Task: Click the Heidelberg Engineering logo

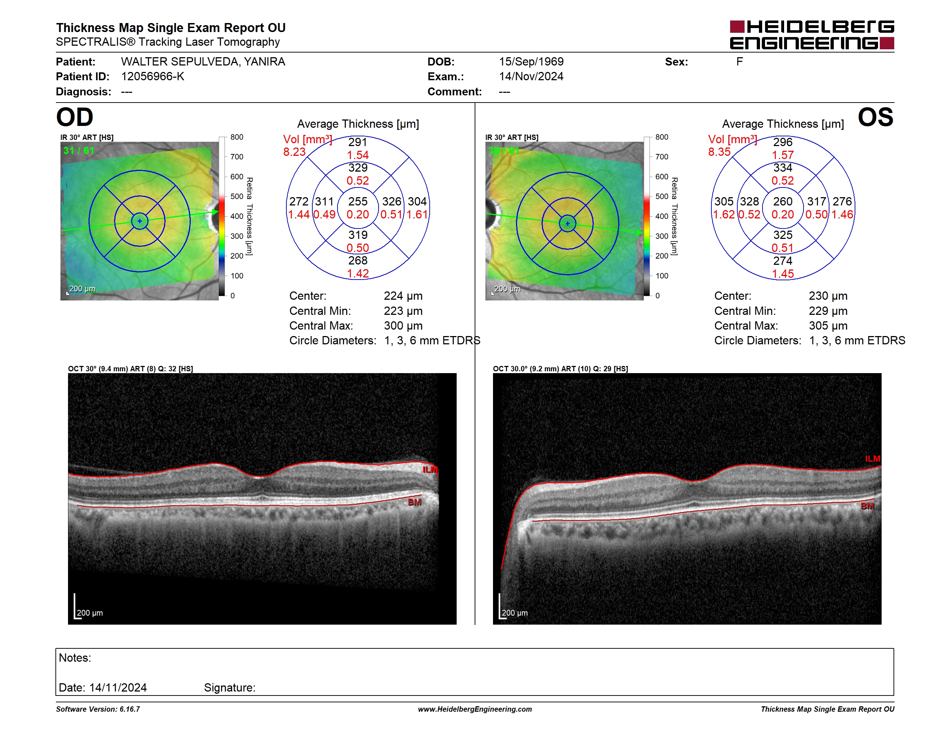Action: 812,35
